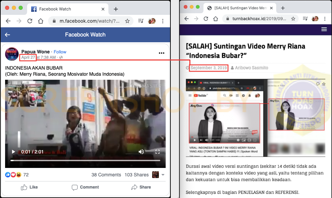This screenshot has width=332, height=198.
Task: Select the Facebook Watch tab
Action: point(68,9)
